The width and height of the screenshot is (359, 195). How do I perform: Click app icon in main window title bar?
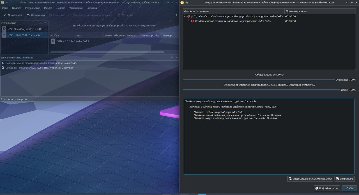tap(3, 3)
